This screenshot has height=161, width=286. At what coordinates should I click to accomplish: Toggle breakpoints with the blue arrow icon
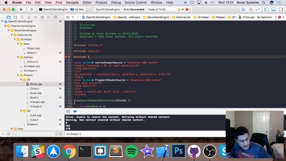(75, 111)
